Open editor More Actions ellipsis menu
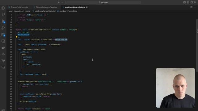 pyautogui.click(x=195, y=7)
